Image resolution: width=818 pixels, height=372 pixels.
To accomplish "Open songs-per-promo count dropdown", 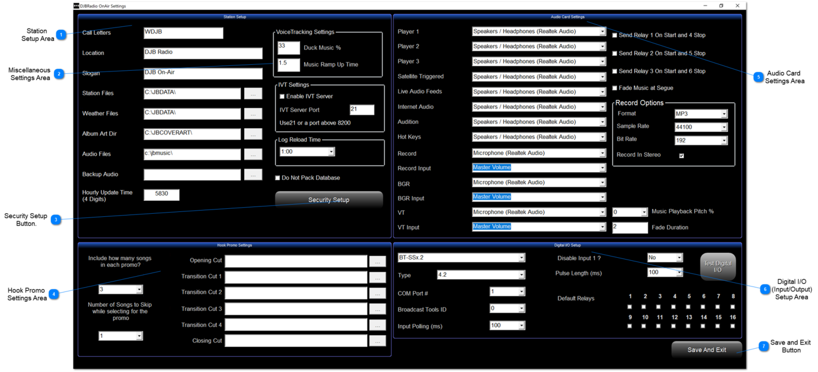I will point(139,290).
